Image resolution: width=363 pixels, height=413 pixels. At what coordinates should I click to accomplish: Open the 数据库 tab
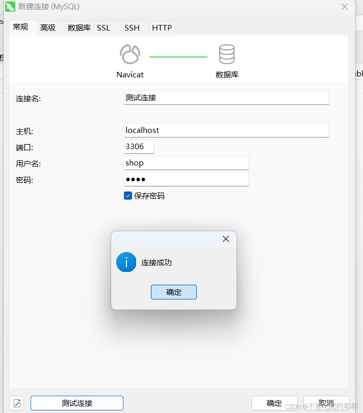[79, 27]
